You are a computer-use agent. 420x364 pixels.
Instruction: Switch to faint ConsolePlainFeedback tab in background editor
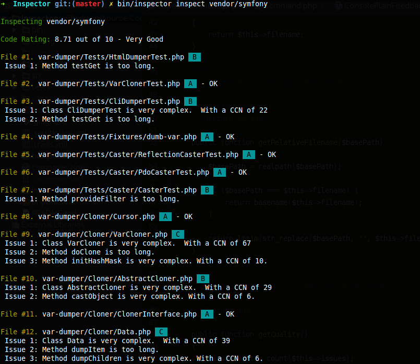[x=378, y=5]
